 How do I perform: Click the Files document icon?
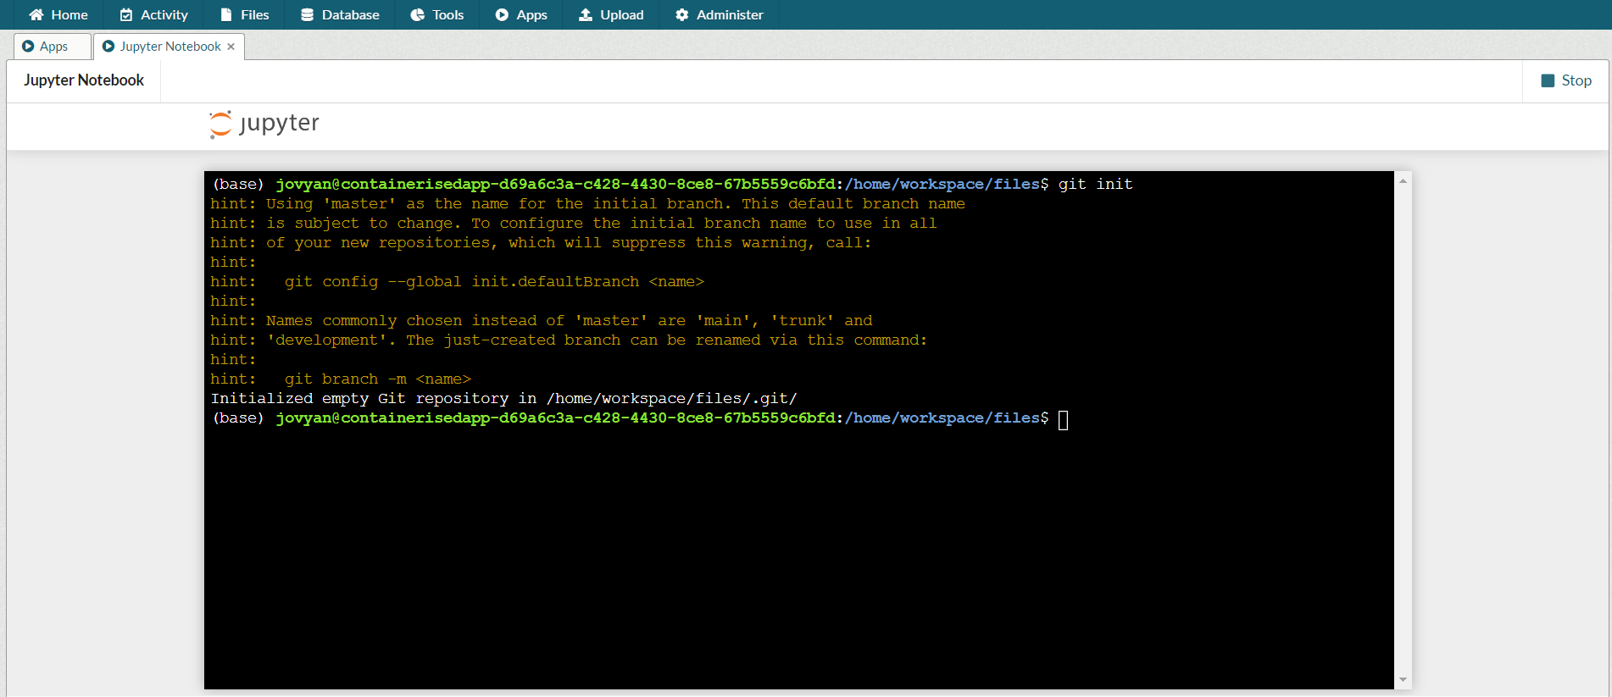[x=226, y=14]
